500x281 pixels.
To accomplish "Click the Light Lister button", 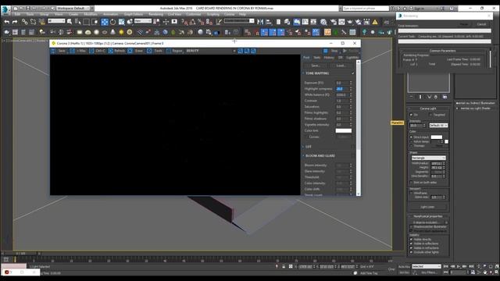I will [x=427, y=207].
